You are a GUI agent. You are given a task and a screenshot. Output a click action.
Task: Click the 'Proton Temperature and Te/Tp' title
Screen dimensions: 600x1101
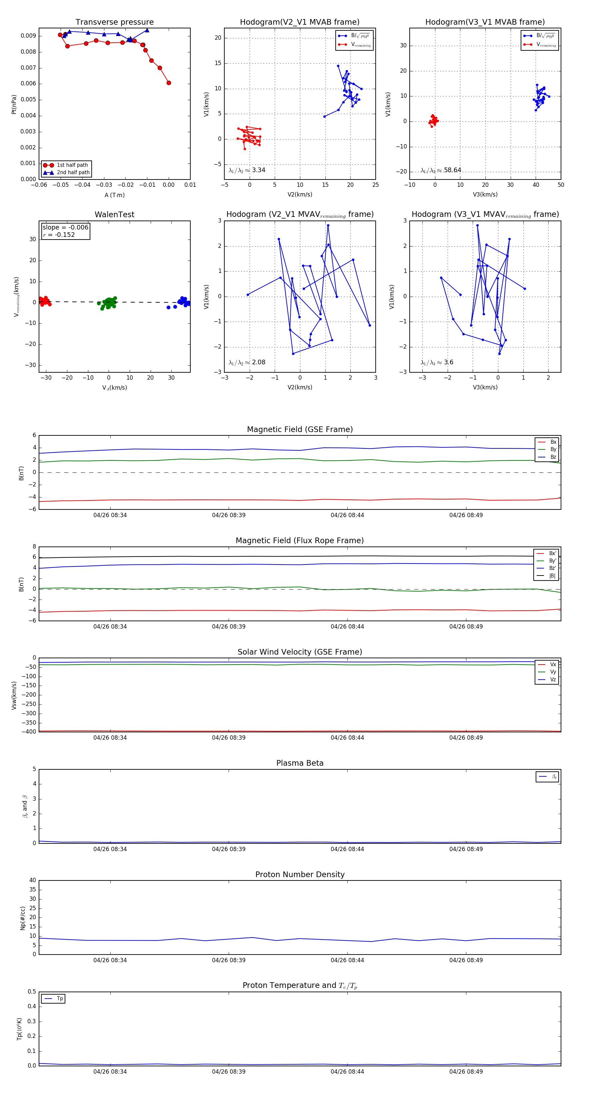click(x=300, y=986)
